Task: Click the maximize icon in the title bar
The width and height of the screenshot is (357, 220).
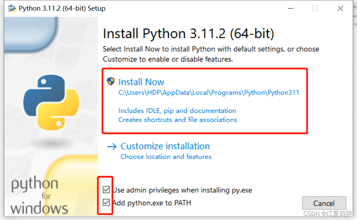Action: pyautogui.click(x=315, y=8)
